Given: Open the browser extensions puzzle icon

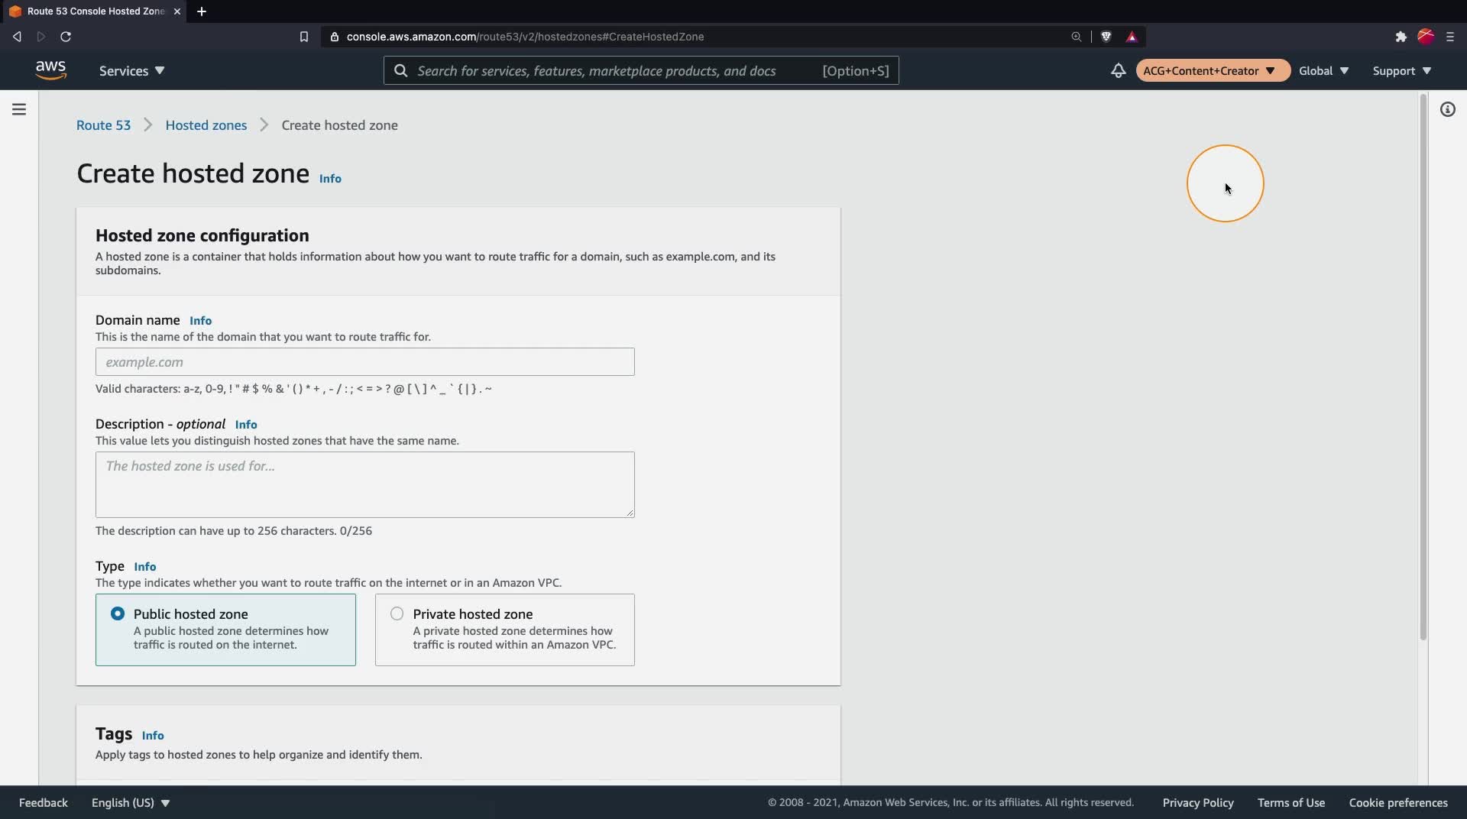Looking at the screenshot, I should 1401,37.
